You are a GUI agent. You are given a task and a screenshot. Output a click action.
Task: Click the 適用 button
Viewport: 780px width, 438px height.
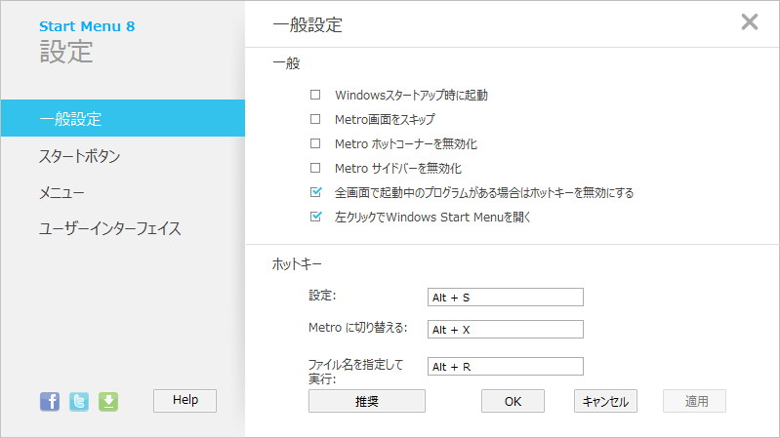(x=694, y=401)
